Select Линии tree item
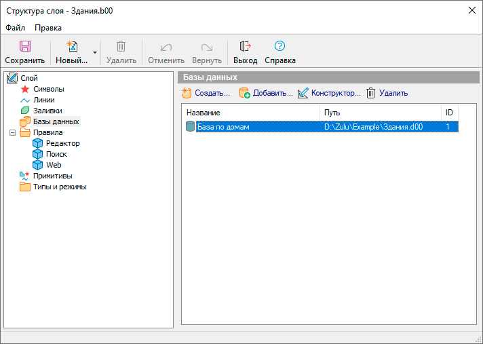 [44, 100]
